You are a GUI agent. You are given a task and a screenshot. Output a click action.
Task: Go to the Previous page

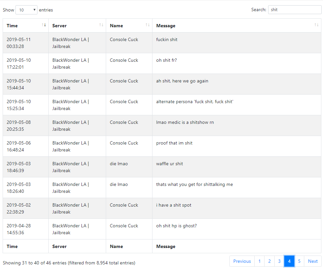click(242, 261)
